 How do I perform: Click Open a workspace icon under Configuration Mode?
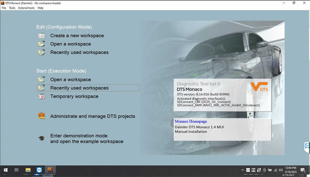(x=41, y=44)
